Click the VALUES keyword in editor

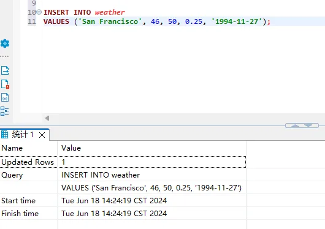56,21
